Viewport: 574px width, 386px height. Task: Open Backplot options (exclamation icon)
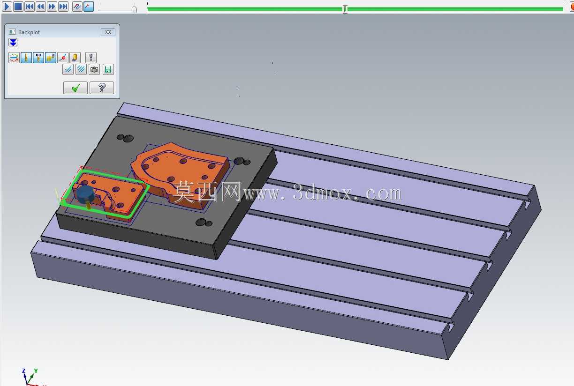(x=91, y=58)
